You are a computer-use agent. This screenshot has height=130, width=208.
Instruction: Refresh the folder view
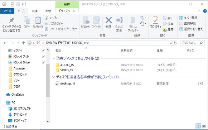(175, 43)
